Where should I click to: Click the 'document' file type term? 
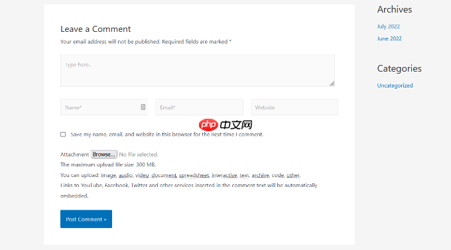pos(164,175)
